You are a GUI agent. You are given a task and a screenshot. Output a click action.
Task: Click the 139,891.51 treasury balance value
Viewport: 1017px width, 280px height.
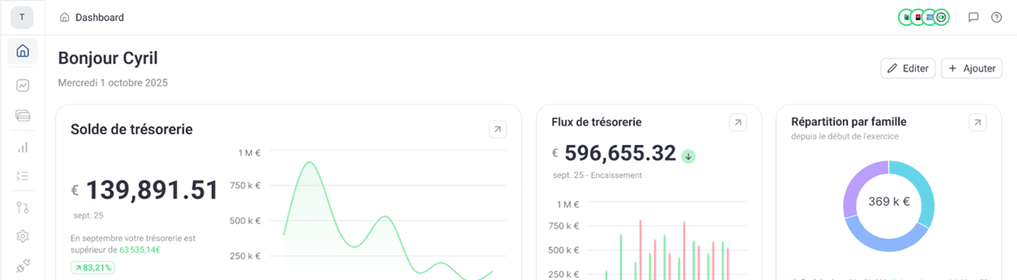pyautogui.click(x=152, y=190)
